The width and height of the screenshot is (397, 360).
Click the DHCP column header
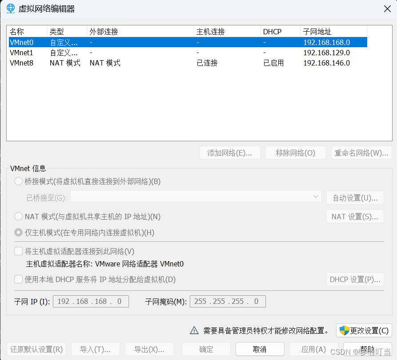click(280, 32)
